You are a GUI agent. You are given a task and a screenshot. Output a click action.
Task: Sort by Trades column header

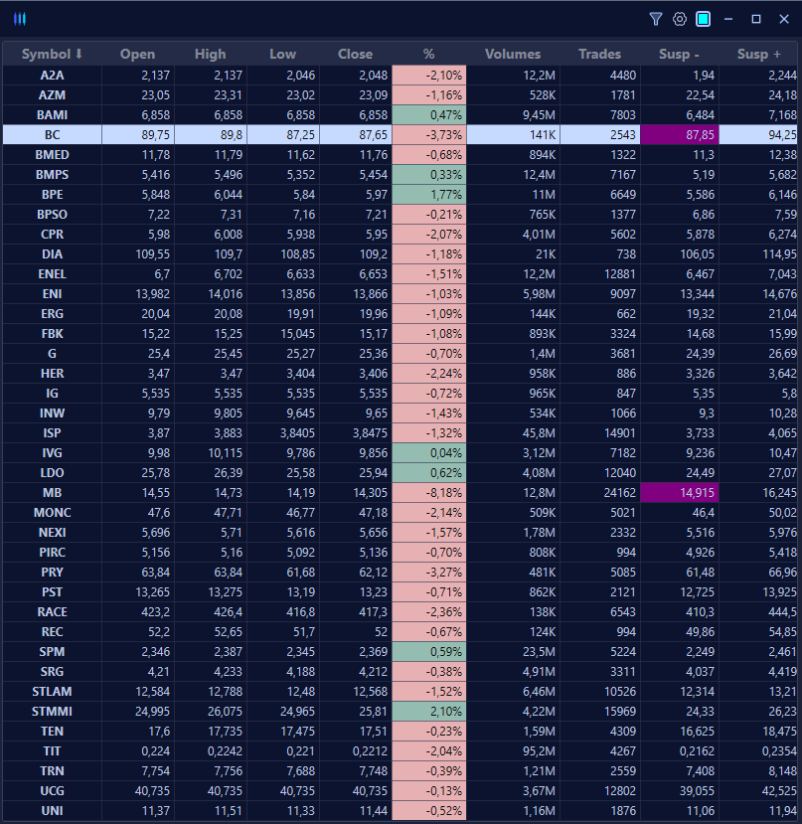[599, 54]
